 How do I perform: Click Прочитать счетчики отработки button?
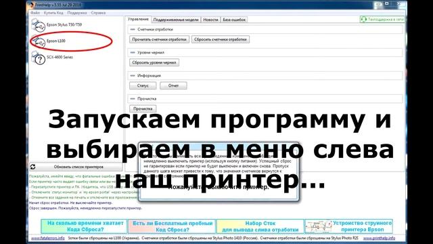point(160,39)
